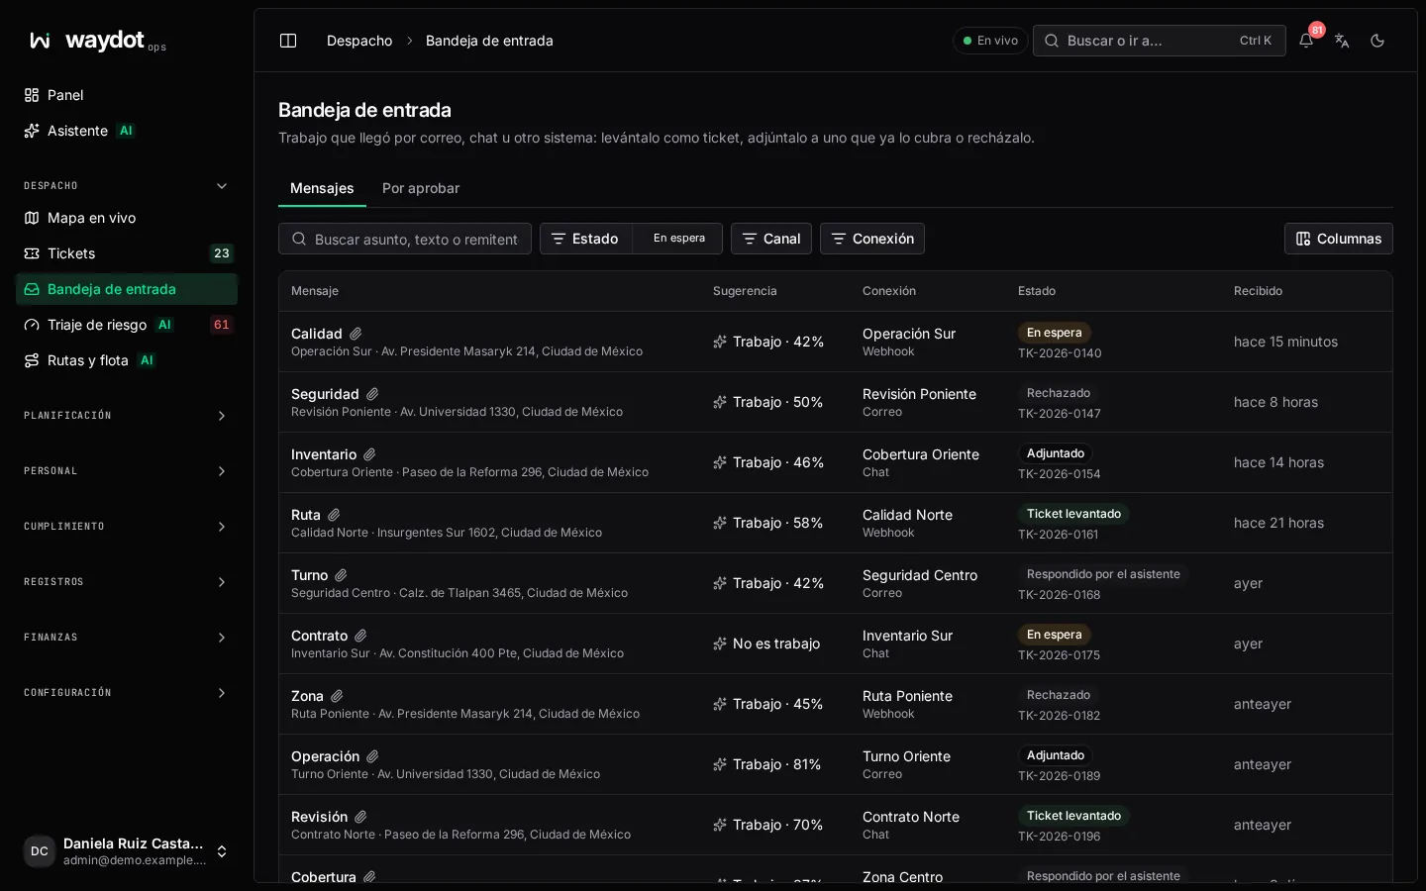Select the Mensajes tab
Screen dimensions: 1426x891
click(x=322, y=188)
